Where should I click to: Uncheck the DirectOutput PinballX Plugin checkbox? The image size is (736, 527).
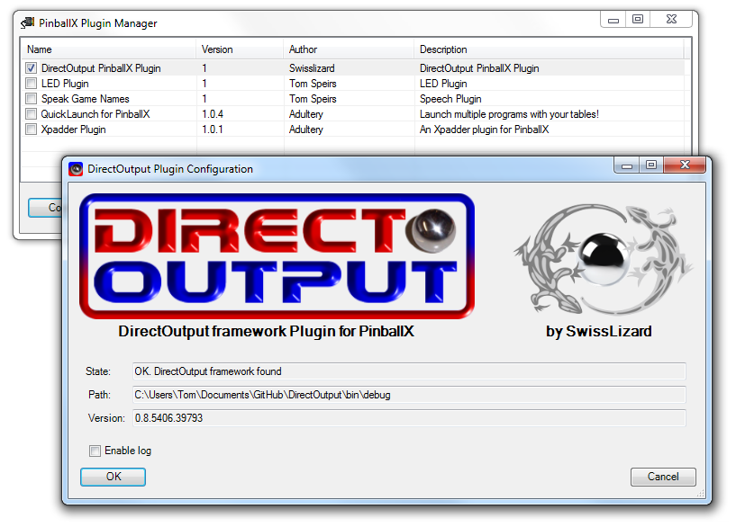(31, 68)
